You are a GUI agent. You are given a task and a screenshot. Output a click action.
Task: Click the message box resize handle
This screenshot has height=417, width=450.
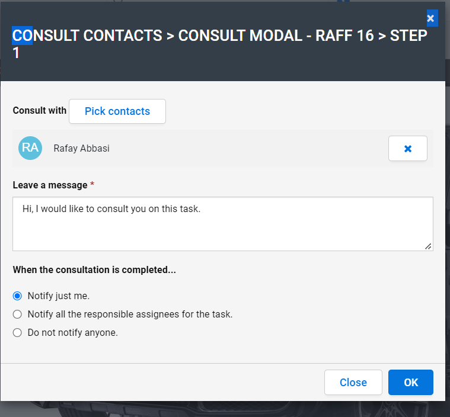pos(428,246)
